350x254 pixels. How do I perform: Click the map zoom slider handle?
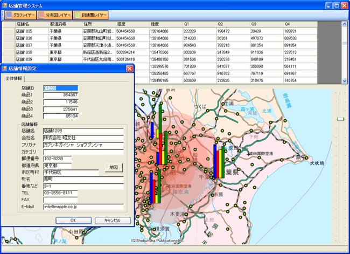pyautogui.click(x=340, y=118)
